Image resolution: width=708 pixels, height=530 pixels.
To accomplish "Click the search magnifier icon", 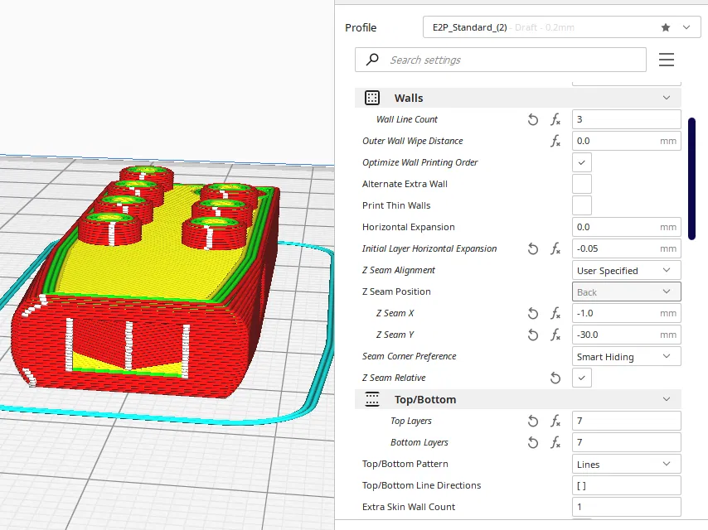I will [x=372, y=59].
